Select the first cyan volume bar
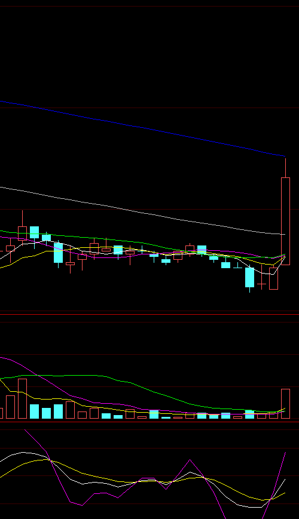299x519 pixels. click(34, 411)
